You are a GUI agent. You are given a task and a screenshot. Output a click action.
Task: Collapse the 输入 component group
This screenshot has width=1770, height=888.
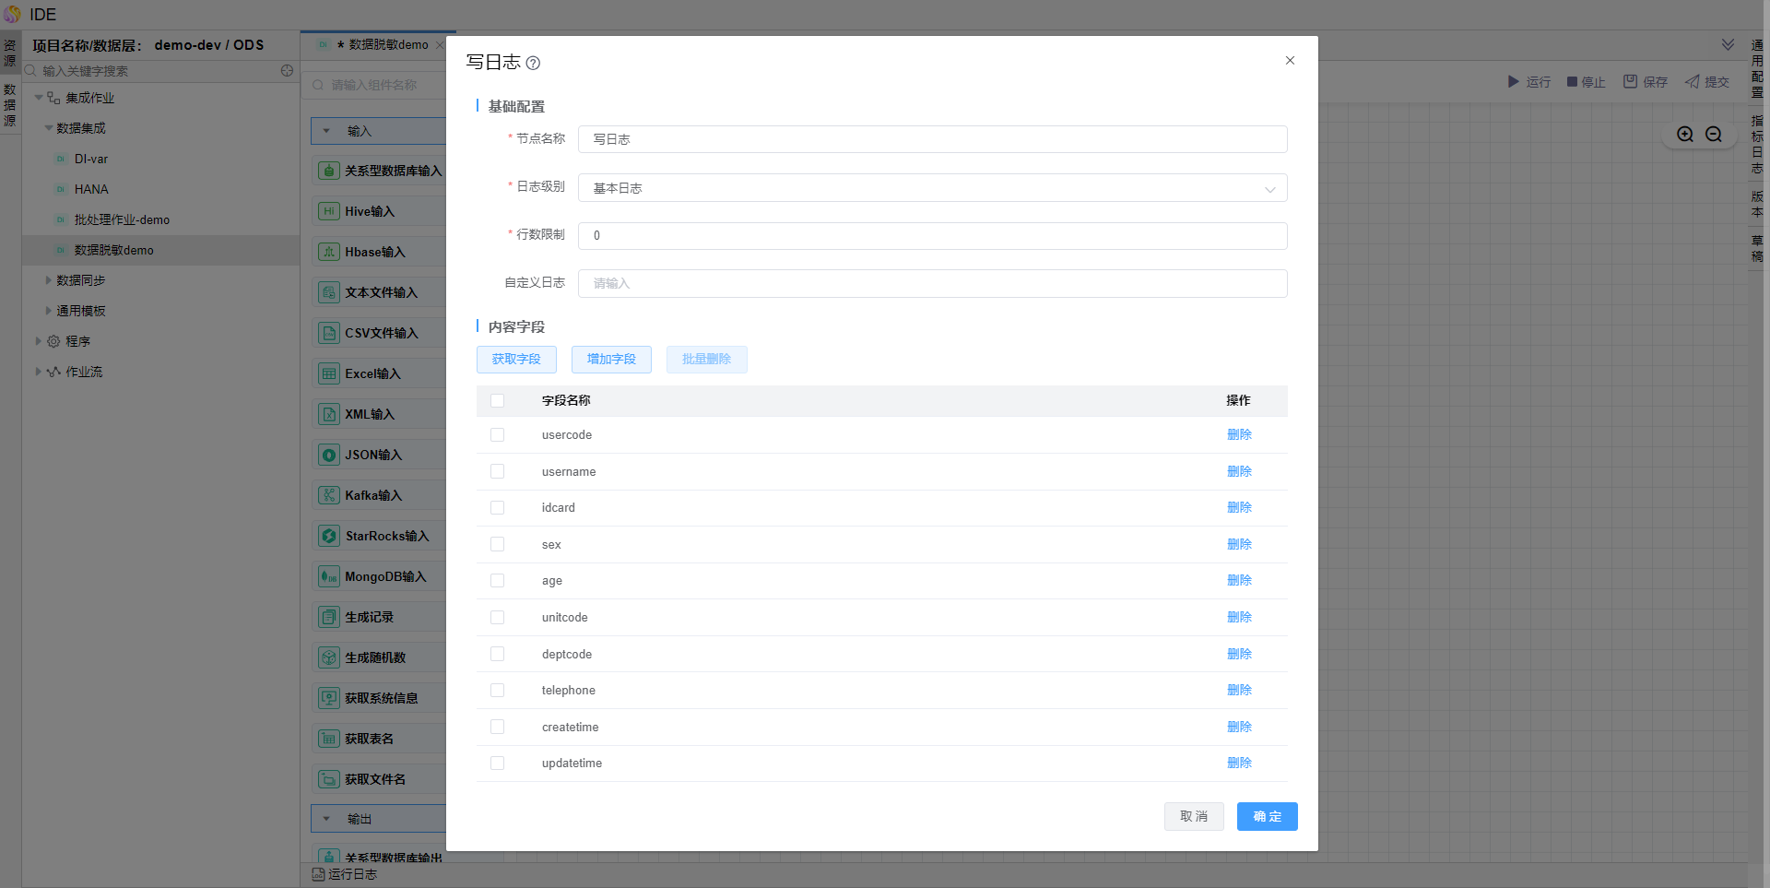[326, 131]
